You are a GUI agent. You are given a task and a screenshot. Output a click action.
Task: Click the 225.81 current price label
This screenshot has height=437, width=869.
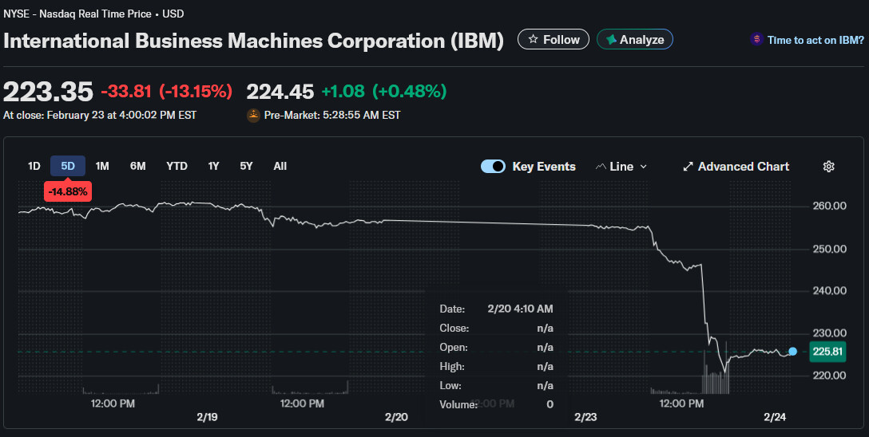click(826, 351)
